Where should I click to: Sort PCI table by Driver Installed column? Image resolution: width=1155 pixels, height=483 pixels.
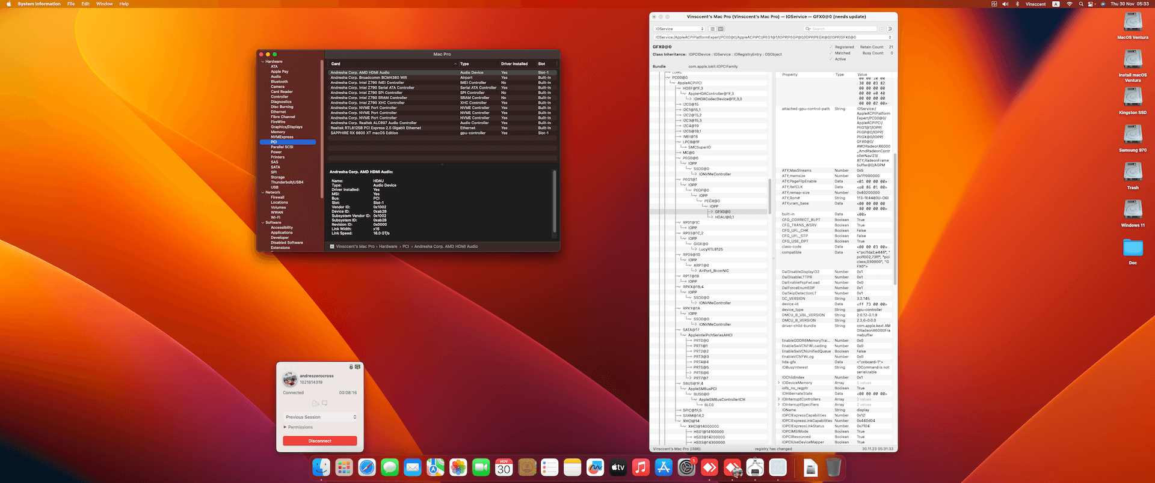[x=516, y=64]
